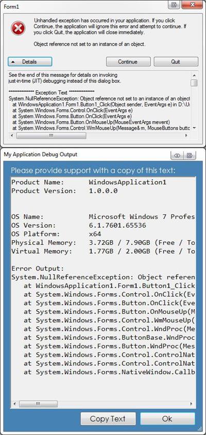The height and width of the screenshot is (435, 206).
Task: Click Quit to close the application
Action: 176,61
